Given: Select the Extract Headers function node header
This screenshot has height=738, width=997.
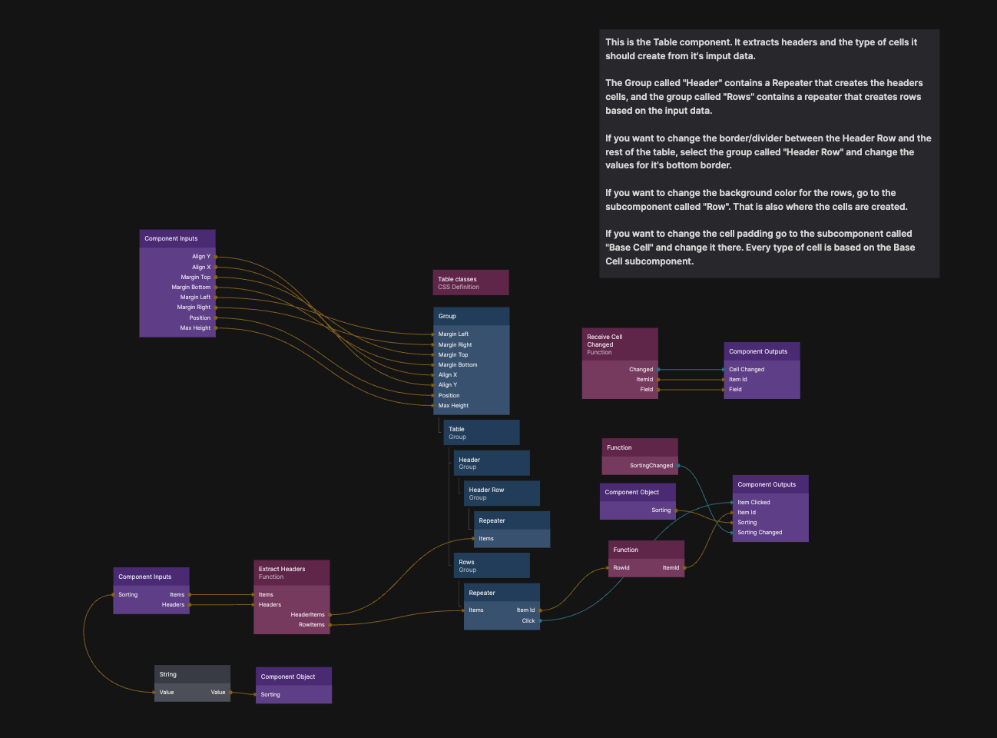Looking at the screenshot, I should tap(291, 573).
